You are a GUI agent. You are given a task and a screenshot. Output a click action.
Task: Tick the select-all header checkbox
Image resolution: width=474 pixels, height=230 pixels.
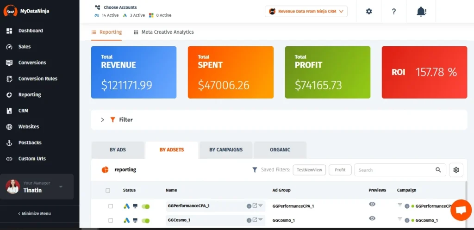pyautogui.click(x=108, y=190)
